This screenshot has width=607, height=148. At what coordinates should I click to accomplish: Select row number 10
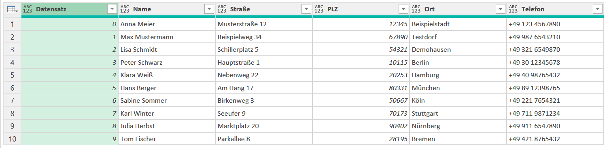12,139
